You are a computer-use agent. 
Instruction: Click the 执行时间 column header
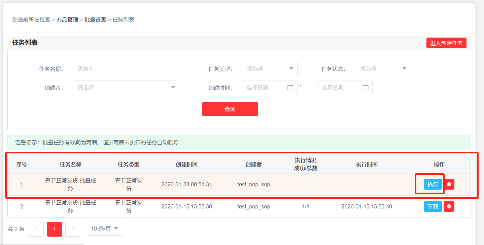pos(367,164)
